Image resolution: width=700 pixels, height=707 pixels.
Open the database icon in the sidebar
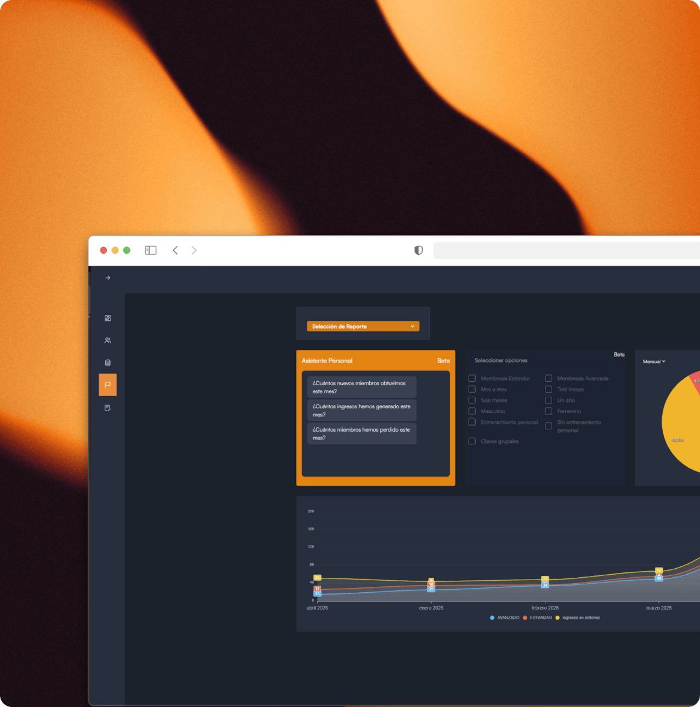click(x=108, y=362)
